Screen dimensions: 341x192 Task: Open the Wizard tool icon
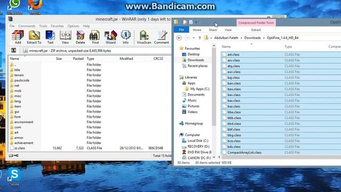[110, 37]
